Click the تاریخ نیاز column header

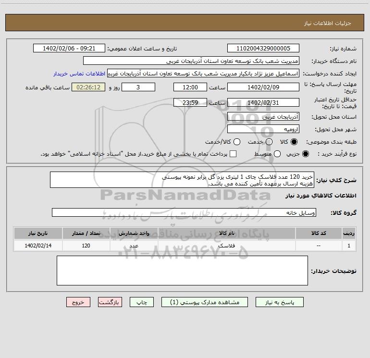point(38,233)
